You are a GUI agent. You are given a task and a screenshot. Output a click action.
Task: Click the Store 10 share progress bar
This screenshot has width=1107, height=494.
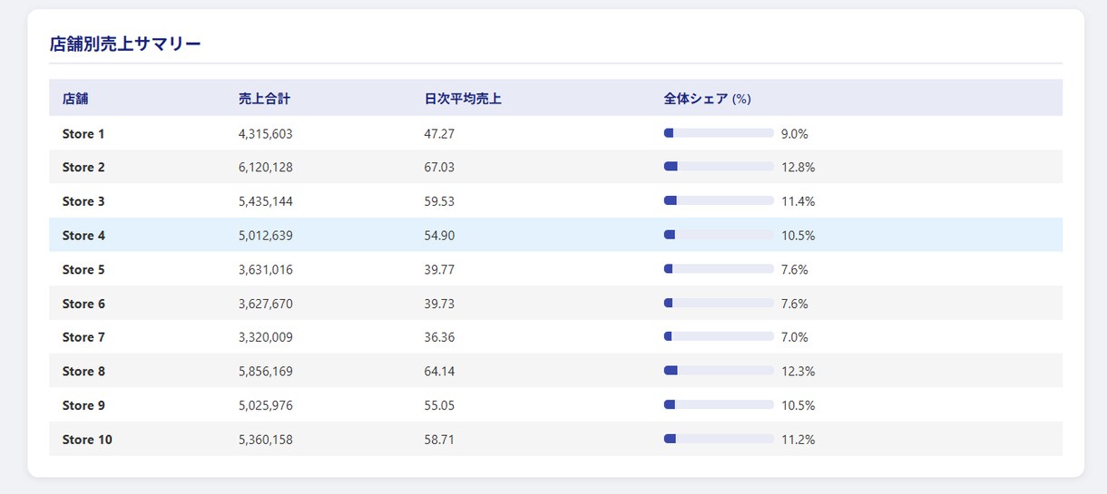point(719,439)
